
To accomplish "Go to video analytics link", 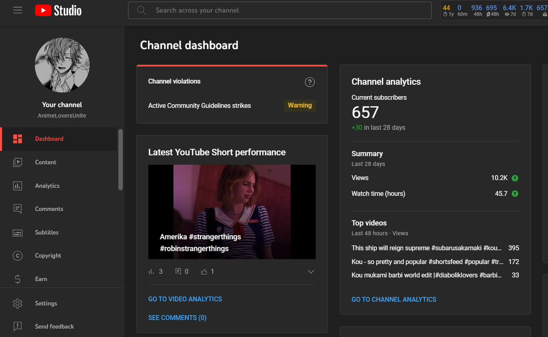I will [185, 299].
